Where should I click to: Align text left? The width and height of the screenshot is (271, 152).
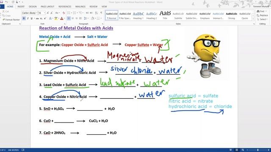[x=69, y=18]
